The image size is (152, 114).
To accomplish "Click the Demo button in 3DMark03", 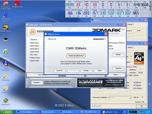I will click(x=116, y=75).
